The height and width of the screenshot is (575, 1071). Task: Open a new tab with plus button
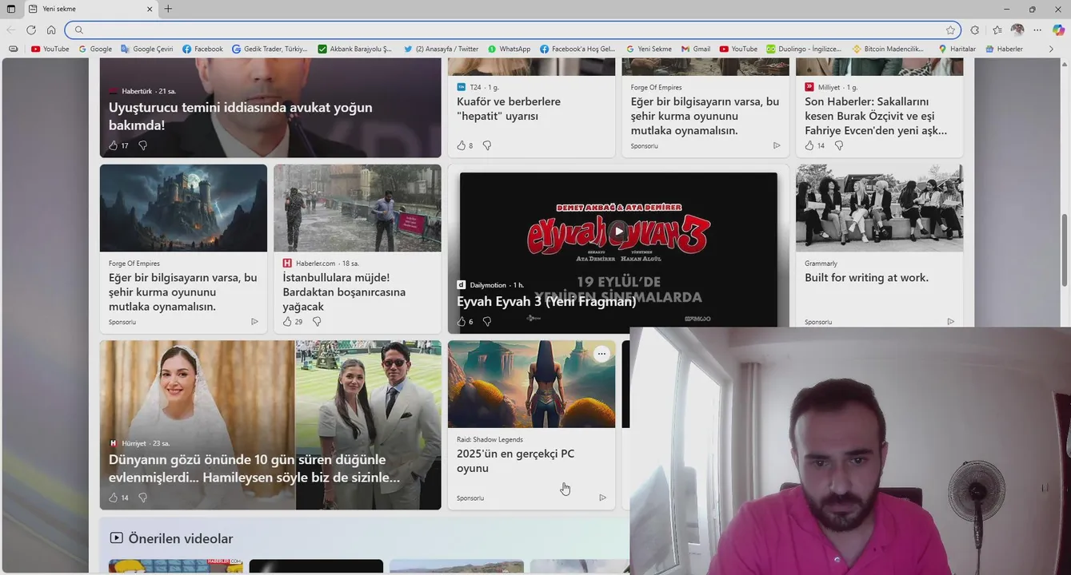pyautogui.click(x=168, y=9)
